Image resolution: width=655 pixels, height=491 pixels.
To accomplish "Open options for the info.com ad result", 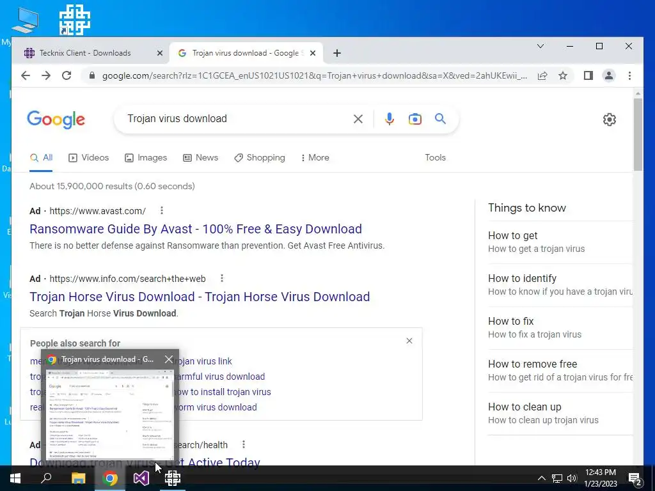I will point(222,278).
